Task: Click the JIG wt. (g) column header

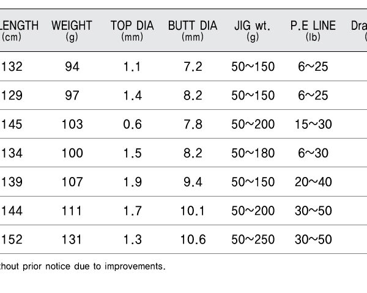Action: coord(253,31)
